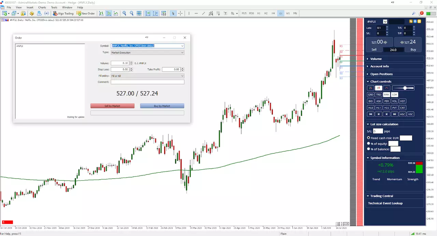Open the Fill policy dropdown
The width and height of the screenshot is (437, 236).
tap(182, 76)
